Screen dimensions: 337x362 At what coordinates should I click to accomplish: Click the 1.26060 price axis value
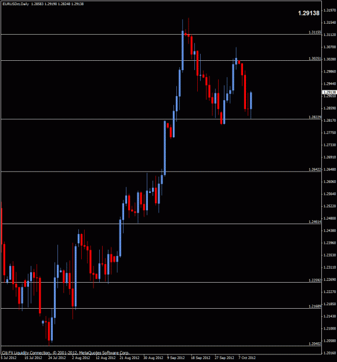coord(329,181)
